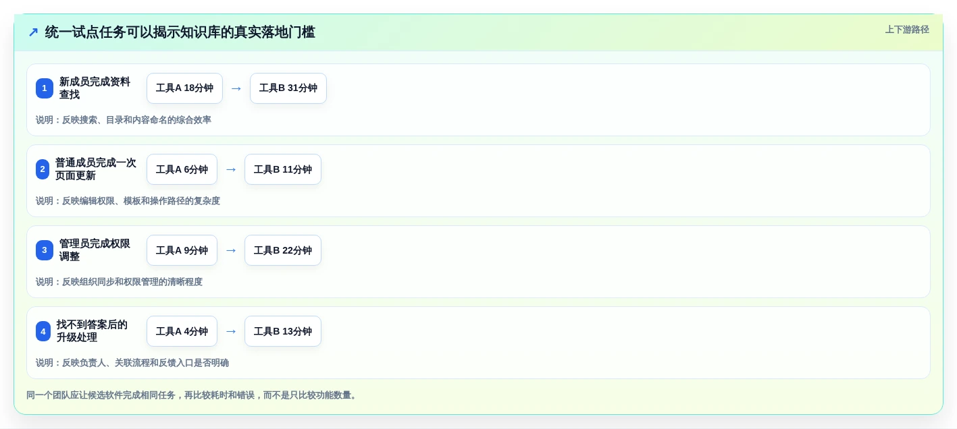Click the note 反映编辑权限、模板和操作路径的复杂度
The height and width of the screenshot is (429, 957).
[x=141, y=201]
